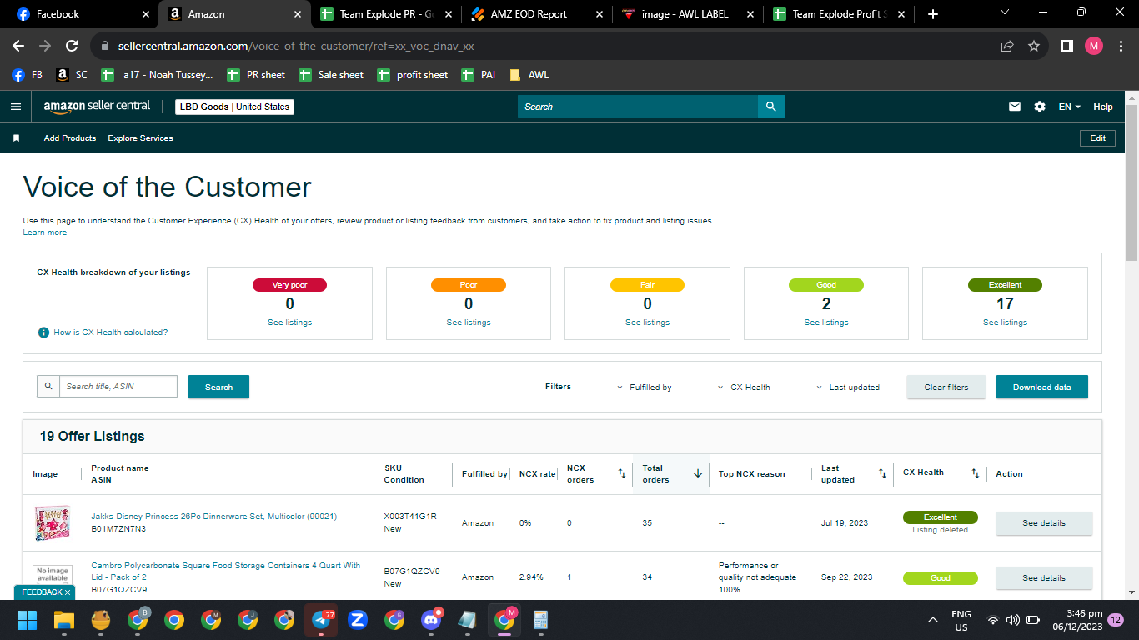Click the top Seller Central search field

coord(638,107)
